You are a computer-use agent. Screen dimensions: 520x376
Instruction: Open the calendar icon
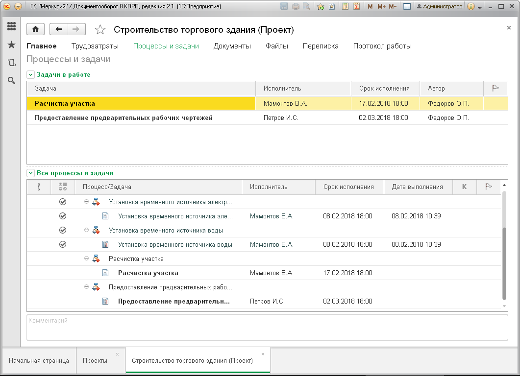pyautogui.click(x=356, y=6)
